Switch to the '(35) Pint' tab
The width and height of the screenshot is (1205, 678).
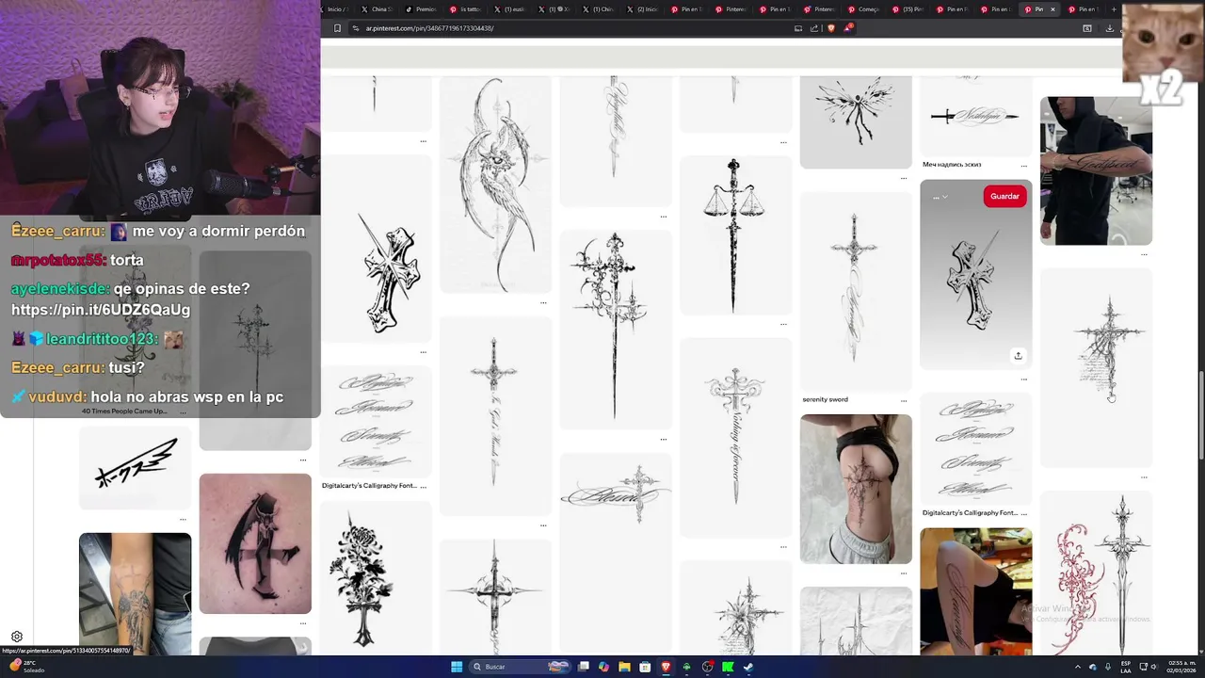click(908, 9)
